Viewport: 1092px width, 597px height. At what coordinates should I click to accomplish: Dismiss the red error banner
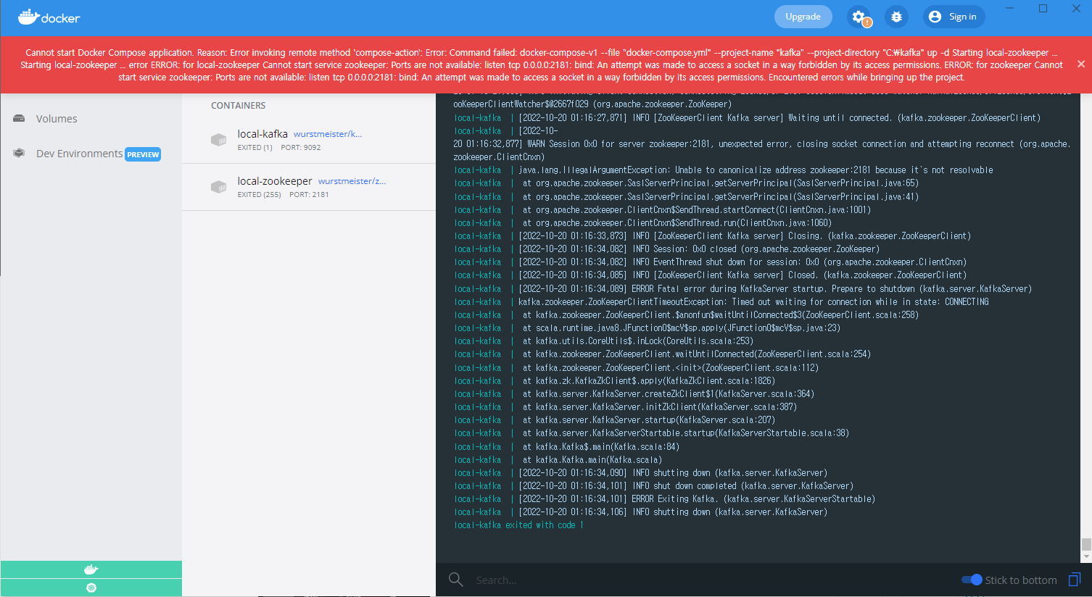1081,64
